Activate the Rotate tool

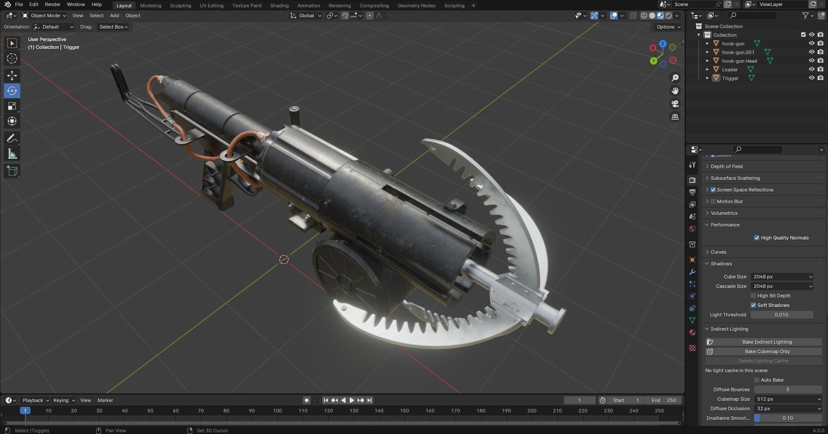coord(12,91)
